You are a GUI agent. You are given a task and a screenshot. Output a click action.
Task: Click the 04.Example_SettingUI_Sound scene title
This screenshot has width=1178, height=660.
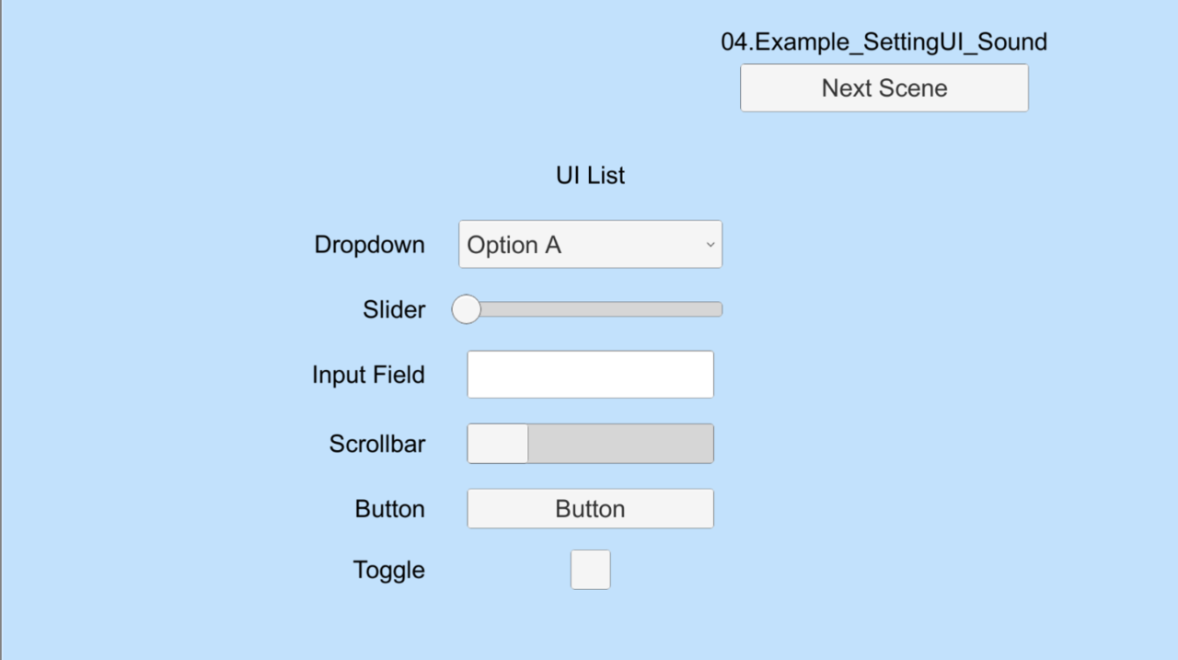coord(883,41)
